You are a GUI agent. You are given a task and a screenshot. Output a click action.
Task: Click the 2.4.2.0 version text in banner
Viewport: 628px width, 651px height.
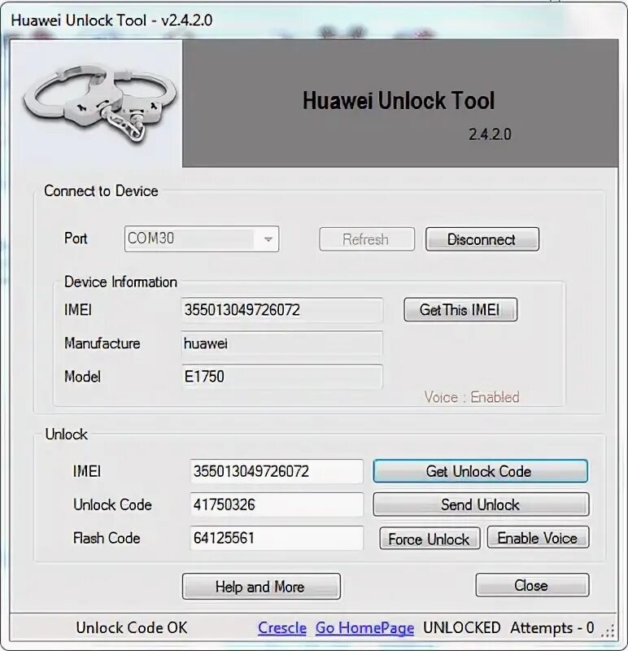[x=490, y=134]
